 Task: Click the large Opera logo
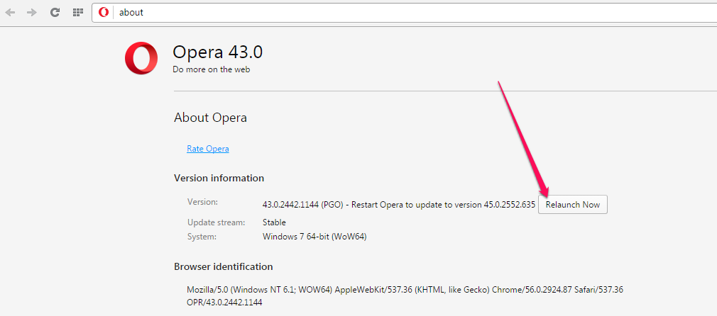[x=141, y=58]
